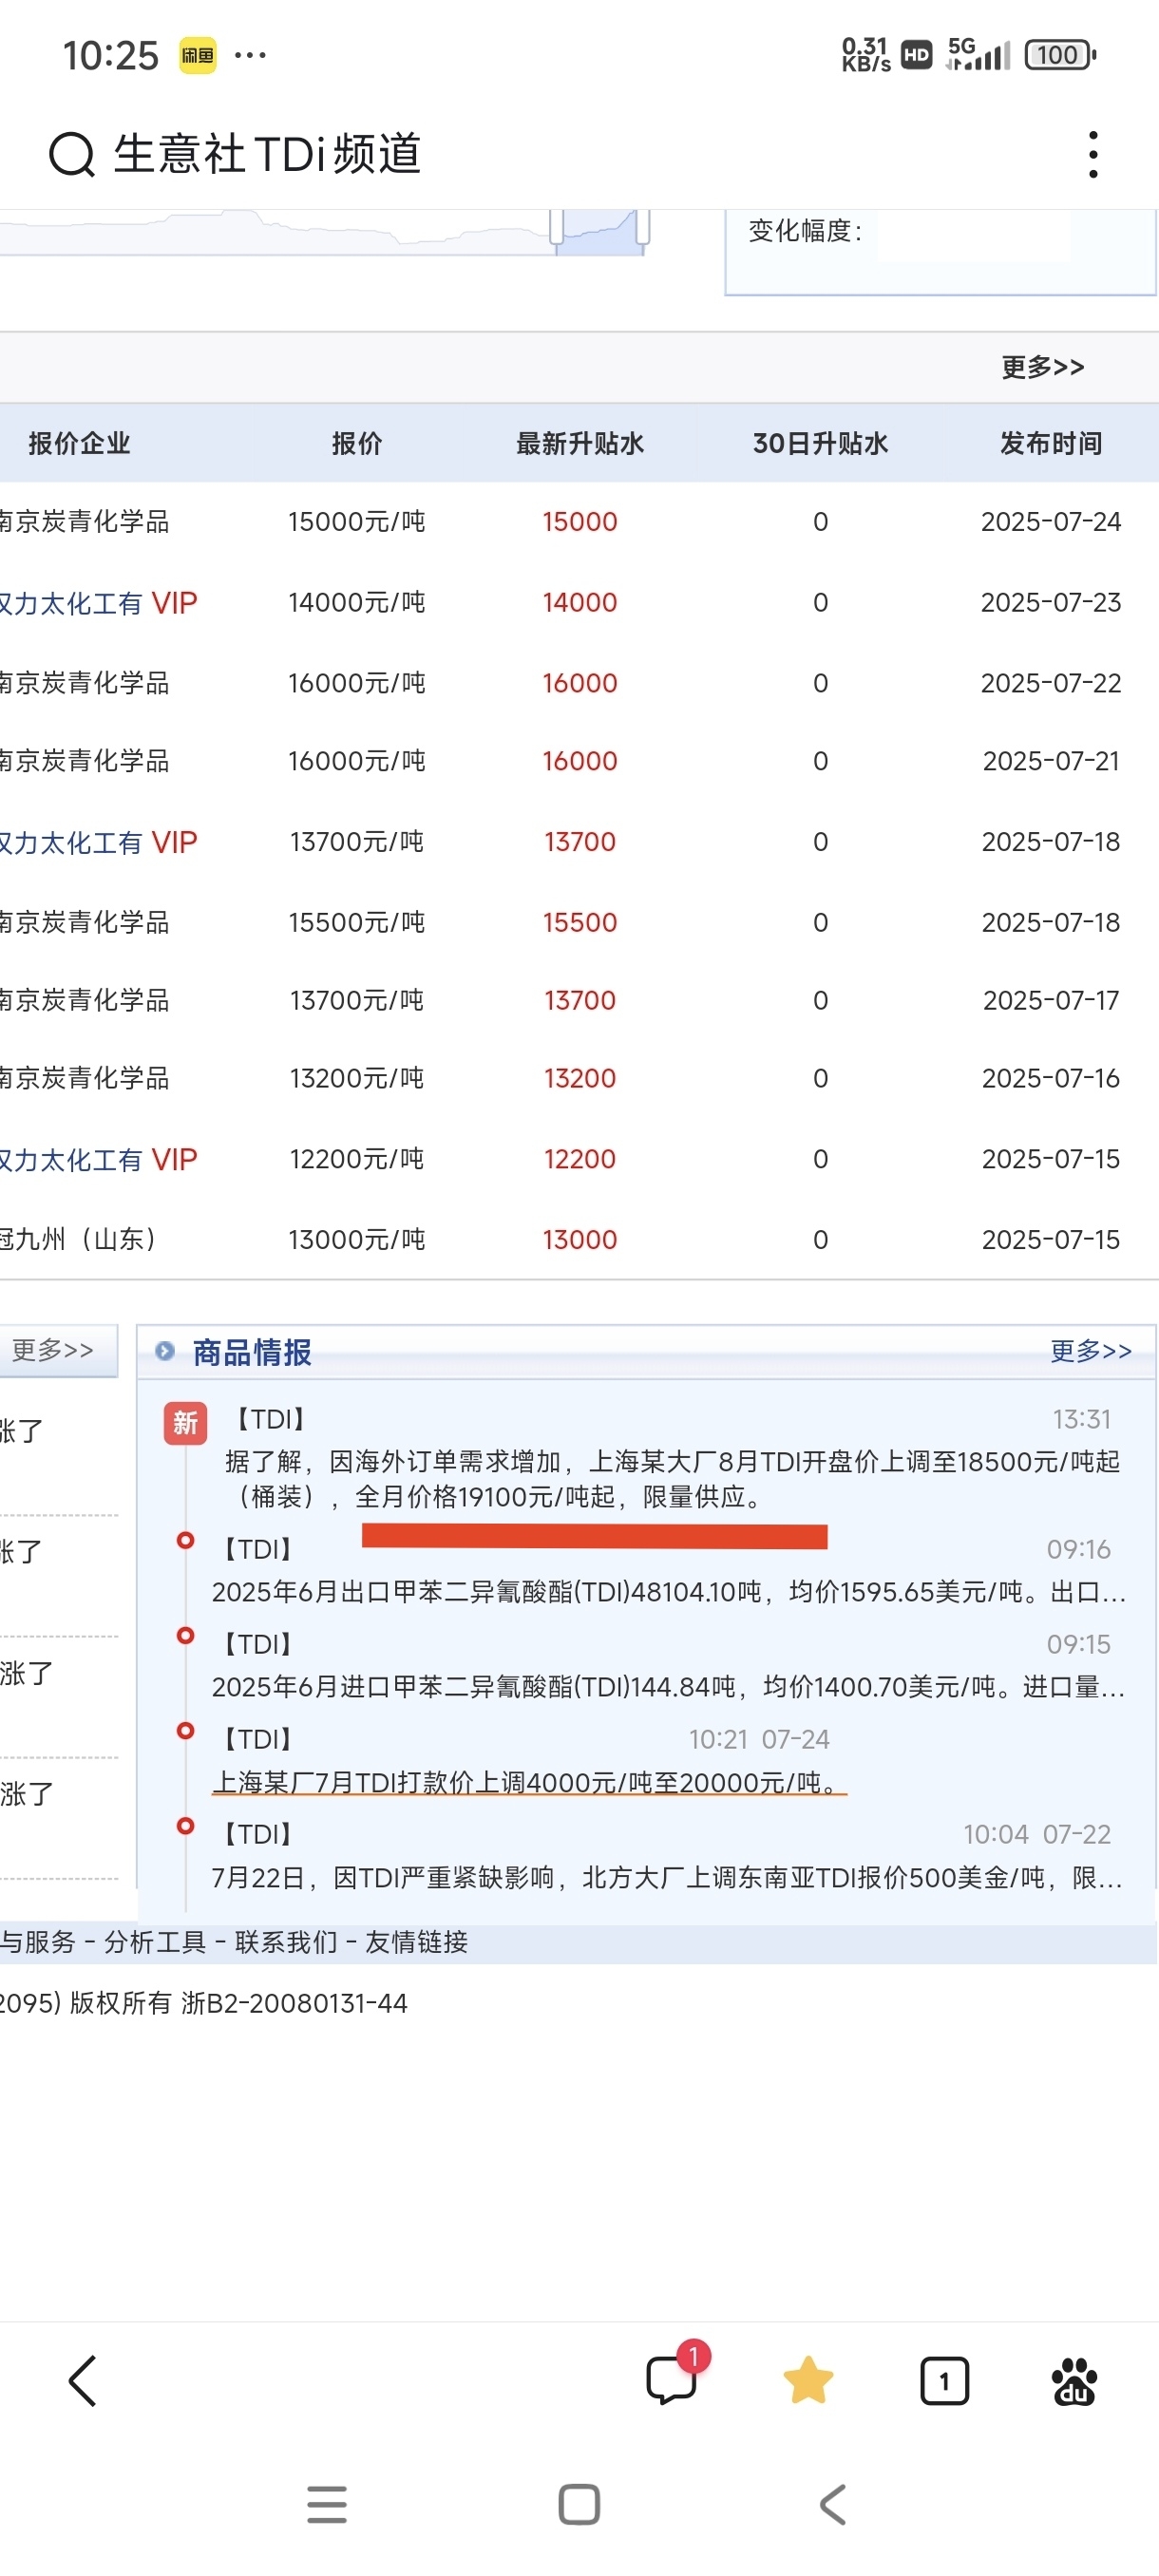
Task: Open the three-dot overflow menu
Action: (x=1093, y=154)
